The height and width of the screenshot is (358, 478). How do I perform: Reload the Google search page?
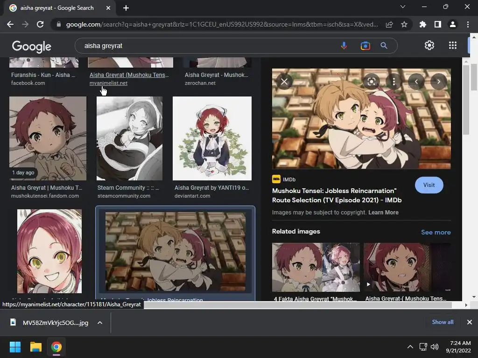click(40, 24)
